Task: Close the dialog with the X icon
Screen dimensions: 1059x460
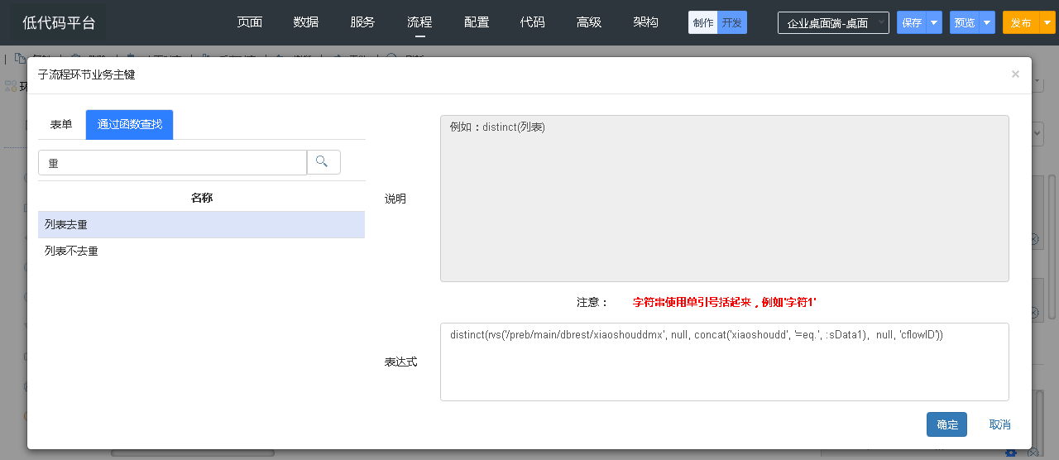Action: pos(1015,74)
